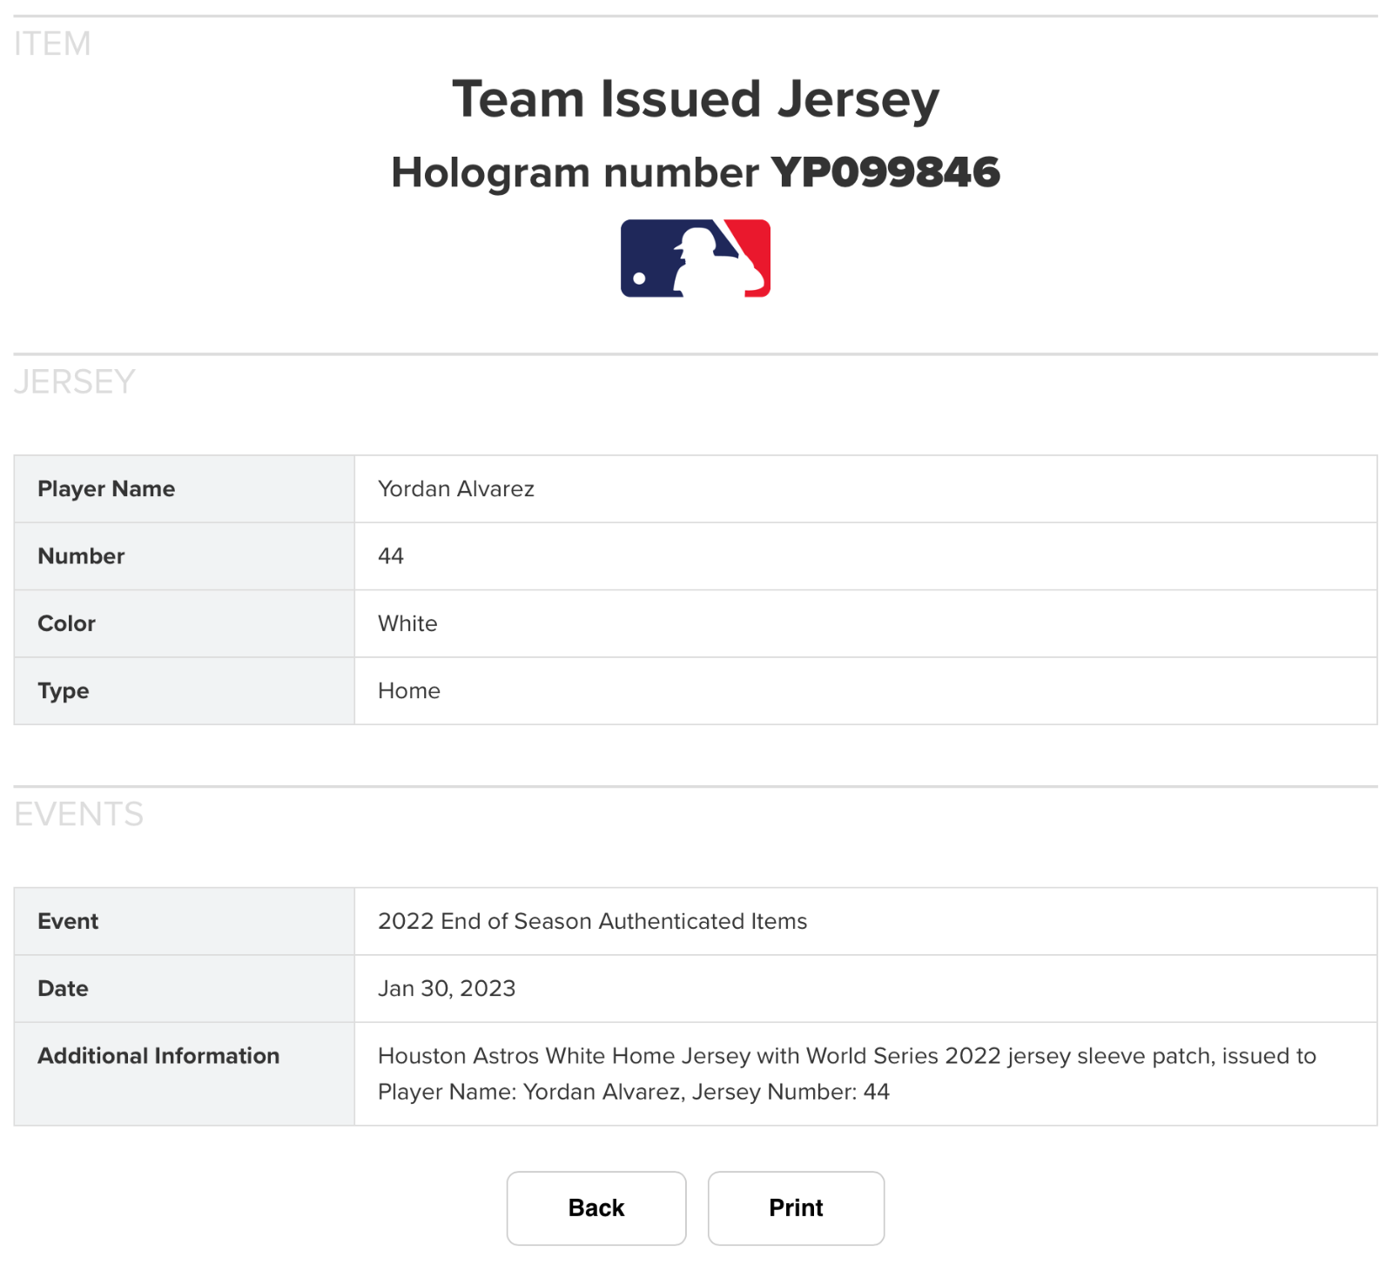Screen dimensions: 1393x1271
Task: Click the Additional Information label
Action: (x=158, y=1055)
